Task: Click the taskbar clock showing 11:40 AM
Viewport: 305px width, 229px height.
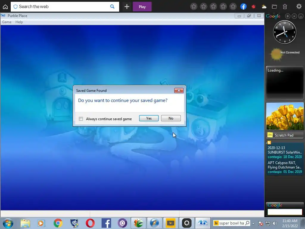Action: [x=290, y=223]
